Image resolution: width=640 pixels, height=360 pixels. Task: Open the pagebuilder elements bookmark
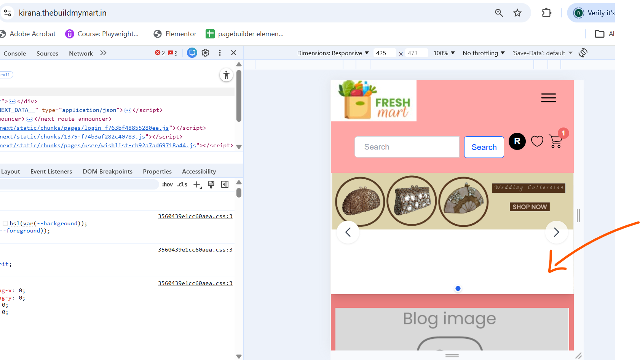(245, 34)
